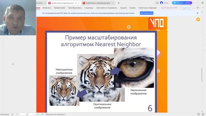
Task: Click the Поделиться share button
Action: click(x=186, y=8)
